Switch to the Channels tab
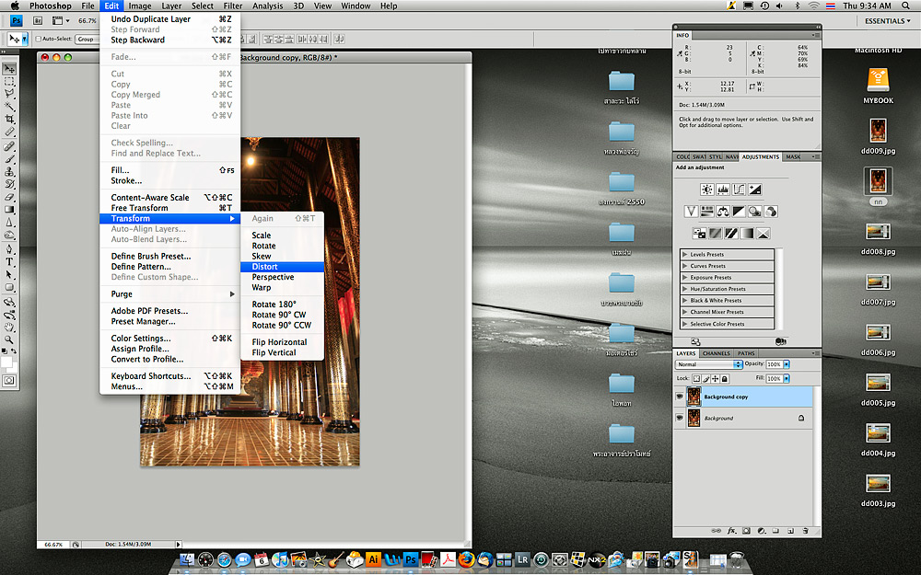Screen dimensions: 921x575 pos(716,353)
